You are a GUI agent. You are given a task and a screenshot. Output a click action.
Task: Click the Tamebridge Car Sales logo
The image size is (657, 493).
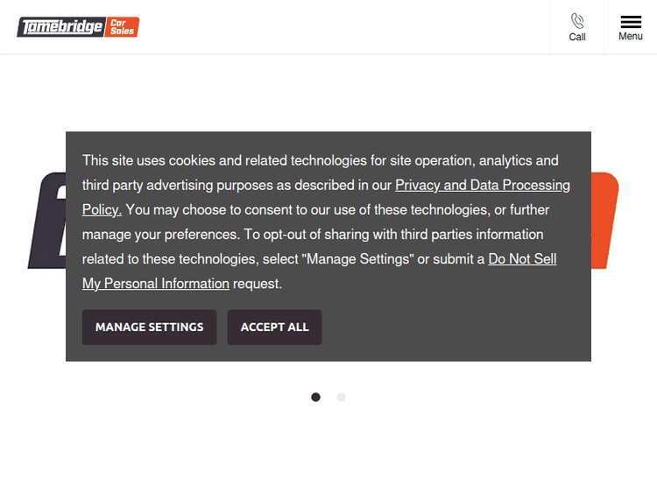pyautogui.click(x=78, y=27)
